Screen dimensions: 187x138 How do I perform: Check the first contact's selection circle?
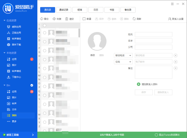pyautogui.click(x=45, y=32)
